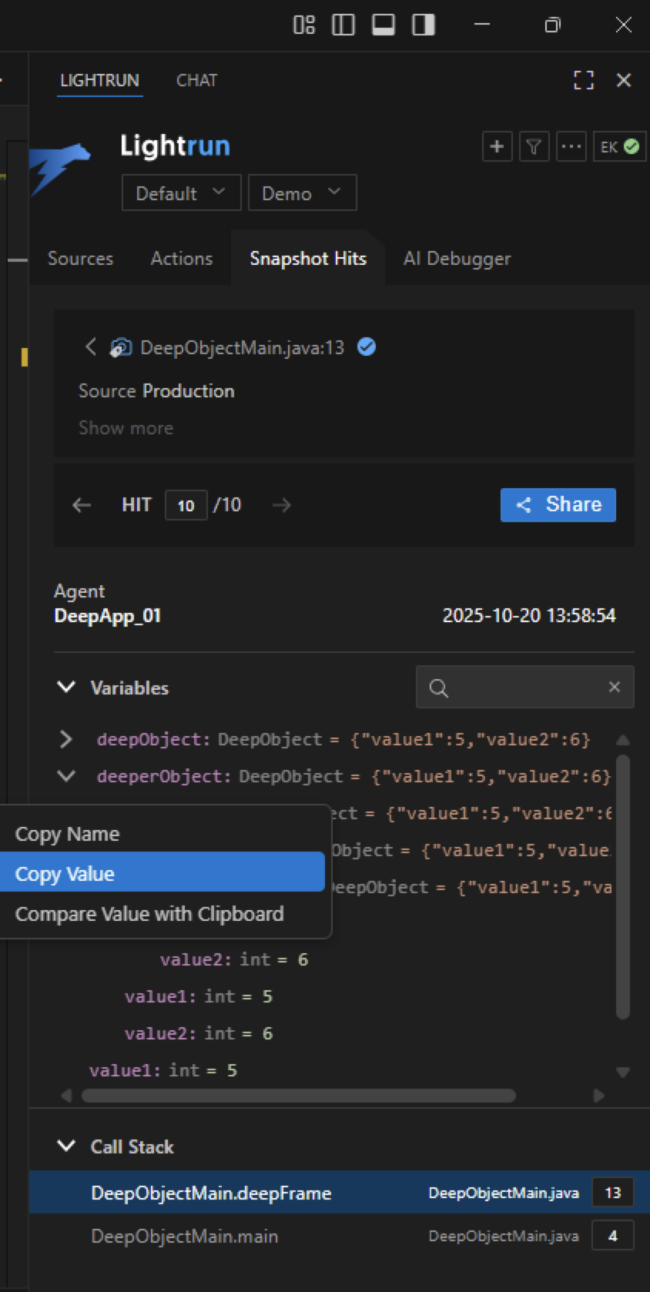Click the Share button

[558, 505]
